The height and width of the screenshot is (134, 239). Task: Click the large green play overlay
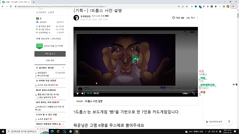[136, 59]
